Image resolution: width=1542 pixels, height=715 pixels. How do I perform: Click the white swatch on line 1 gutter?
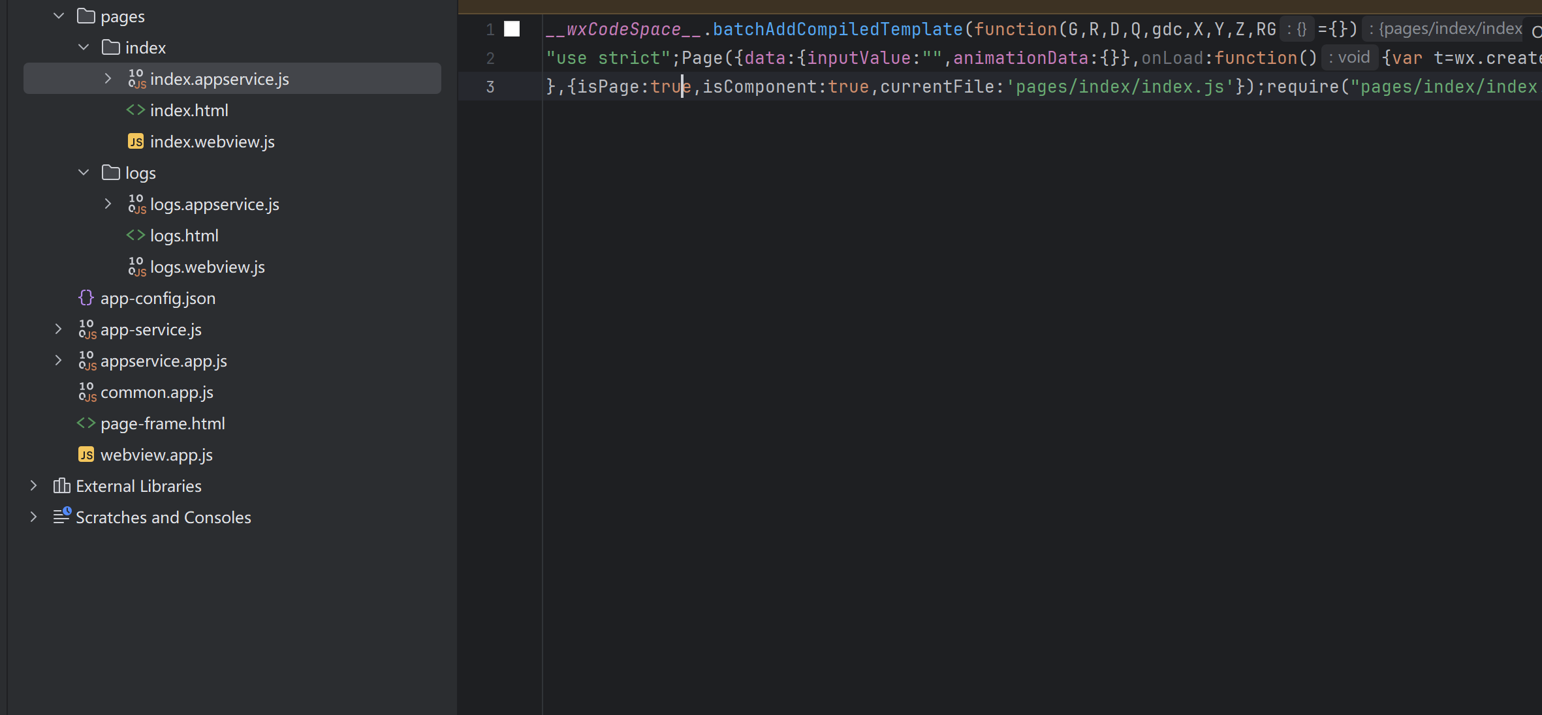point(512,29)
